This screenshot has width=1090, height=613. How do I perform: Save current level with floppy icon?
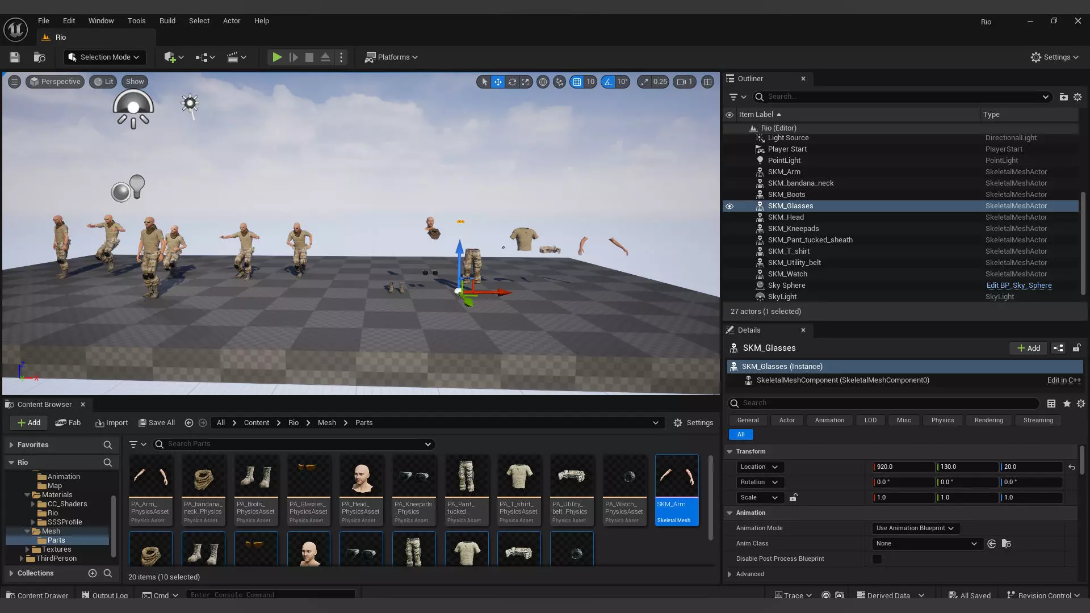tap(15, 57)
